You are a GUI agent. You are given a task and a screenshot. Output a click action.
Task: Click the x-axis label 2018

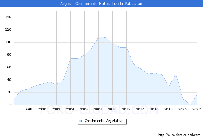[168, 109]
